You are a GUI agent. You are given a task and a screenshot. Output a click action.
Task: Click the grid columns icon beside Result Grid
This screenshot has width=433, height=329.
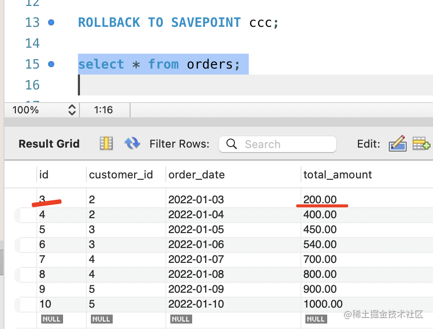click(106, 144)
